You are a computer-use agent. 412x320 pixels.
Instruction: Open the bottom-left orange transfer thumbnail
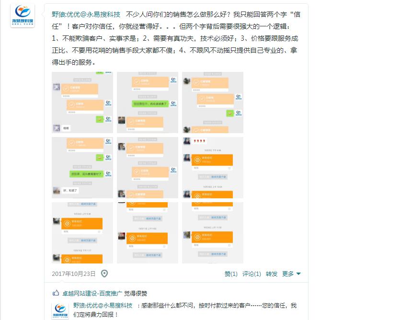pos(82,233)
